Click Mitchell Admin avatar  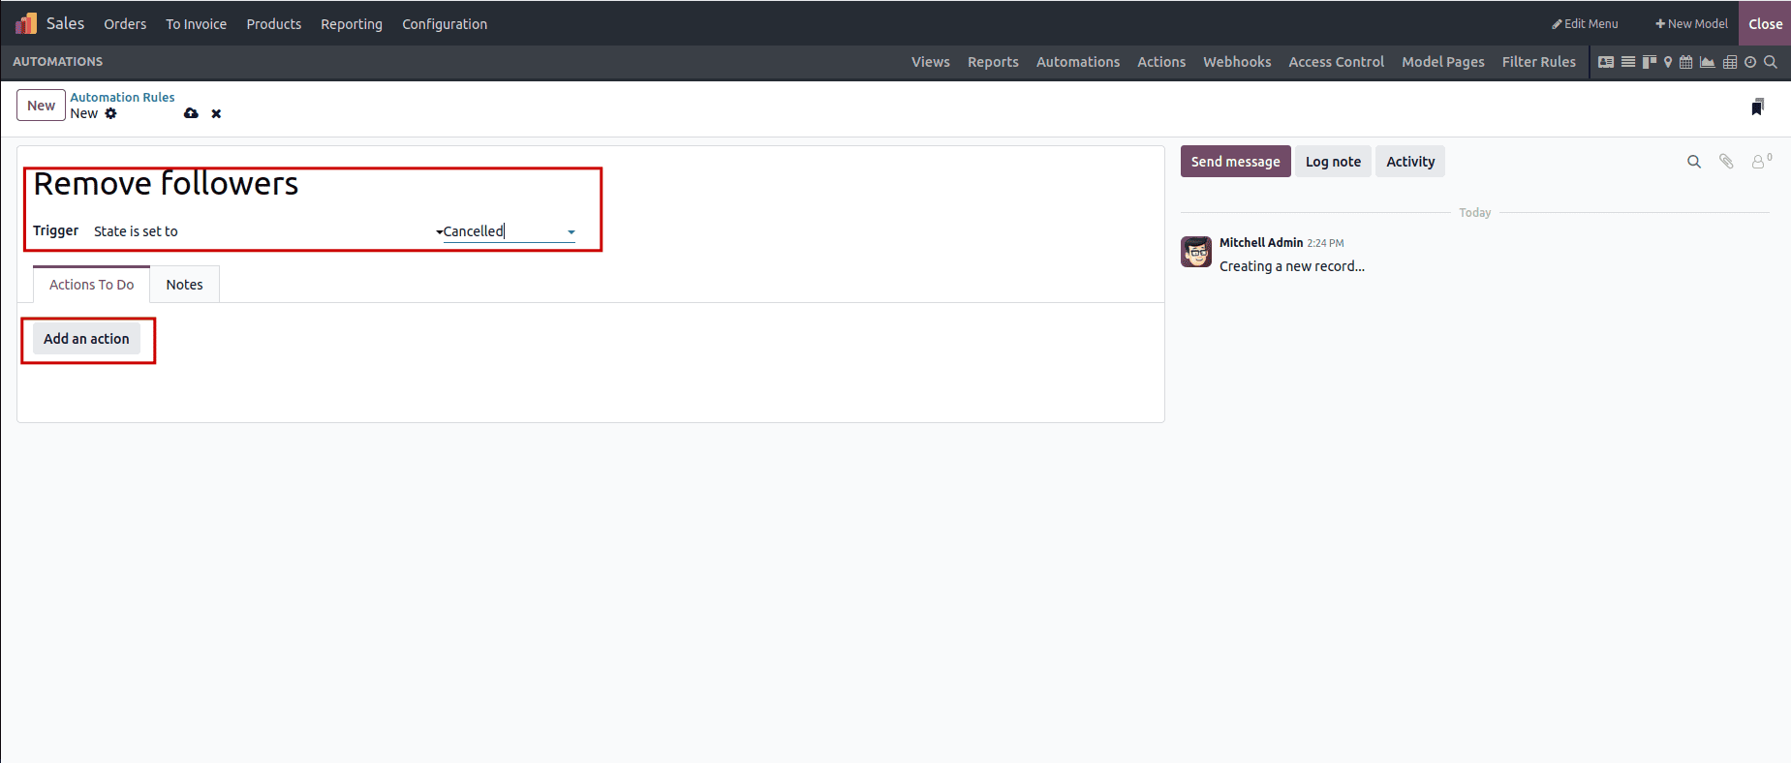point(1196,252)
